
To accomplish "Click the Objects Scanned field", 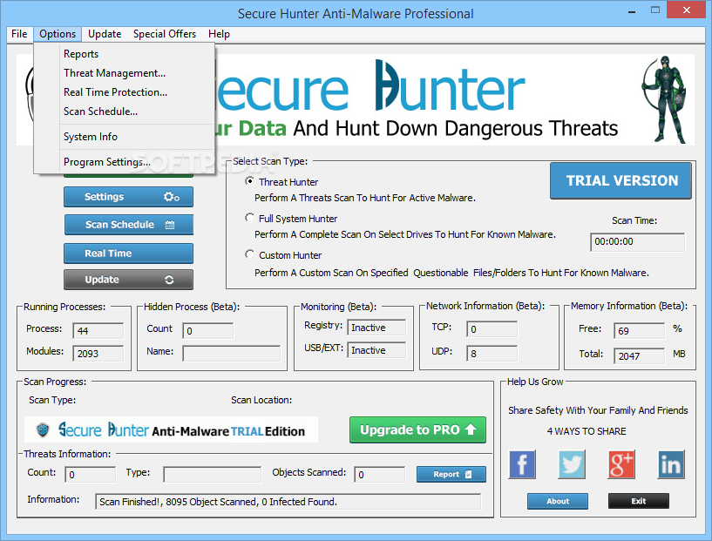I will pyautogui.click(x=380, y=475).
